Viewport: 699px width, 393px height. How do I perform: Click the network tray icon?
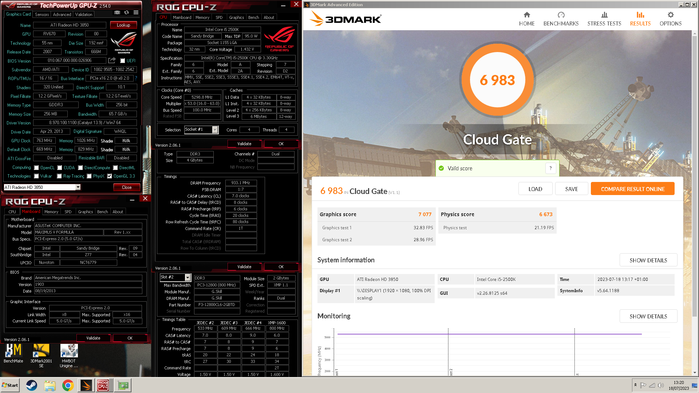coord(652,385)
